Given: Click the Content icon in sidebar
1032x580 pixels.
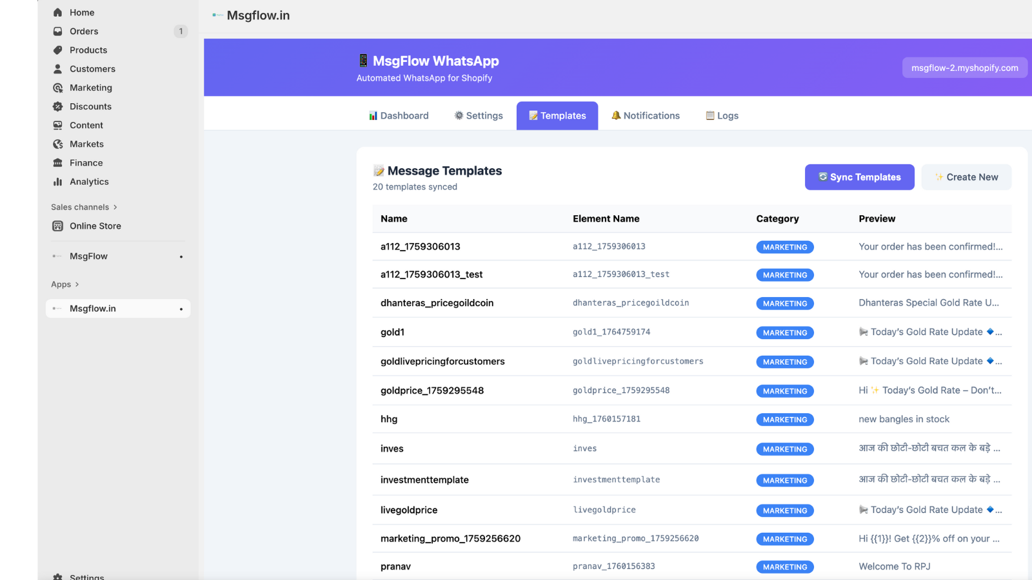Looking at the screenshot, I should click(57, 125).
